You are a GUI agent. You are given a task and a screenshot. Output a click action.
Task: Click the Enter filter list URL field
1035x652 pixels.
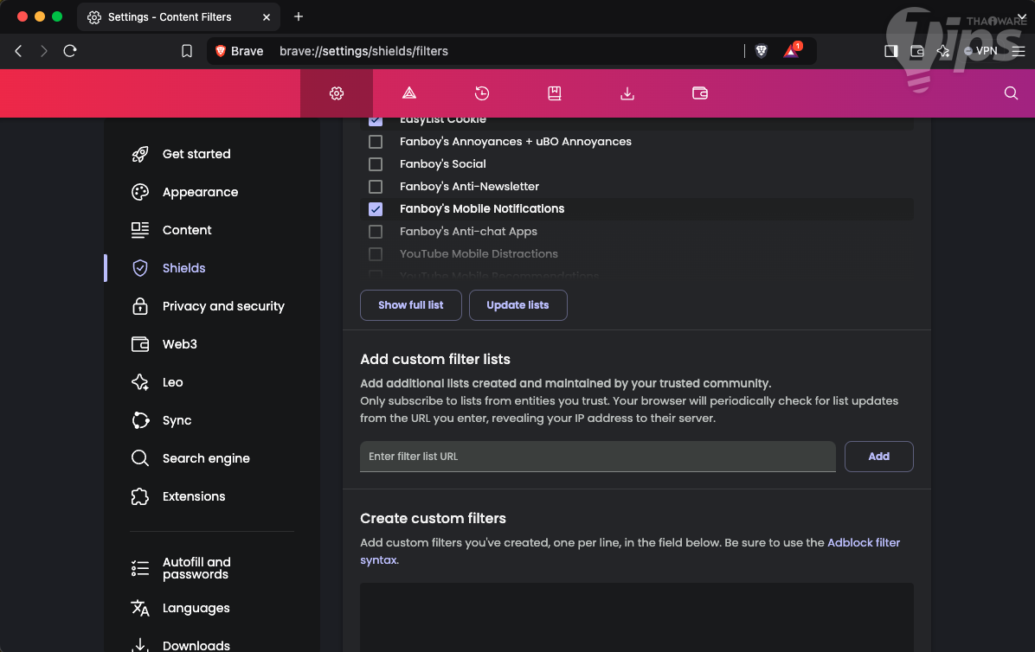tap(597, 457)
